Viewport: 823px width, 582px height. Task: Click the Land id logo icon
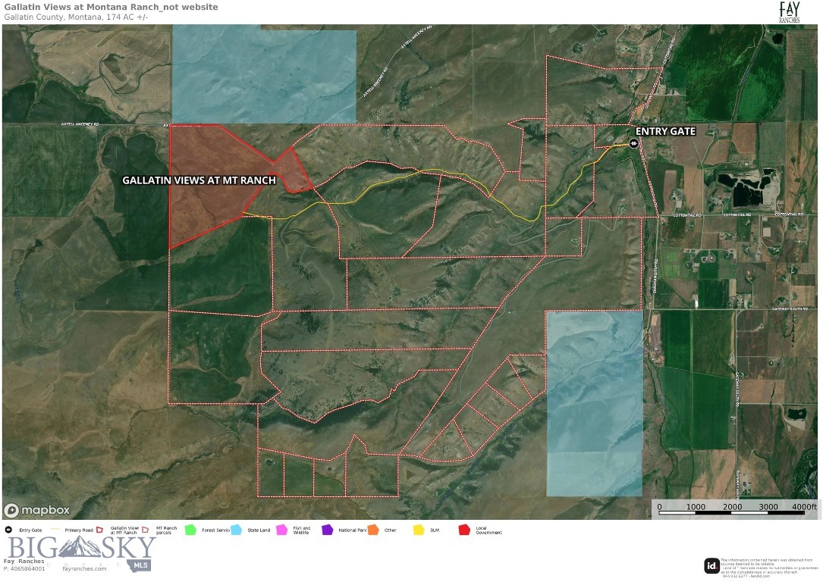point(711,565)
